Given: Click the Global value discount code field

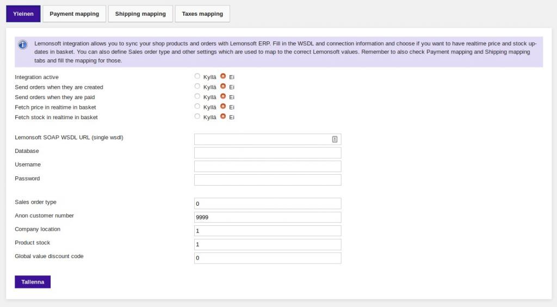Looking at the screenshot, I should 268,258.
